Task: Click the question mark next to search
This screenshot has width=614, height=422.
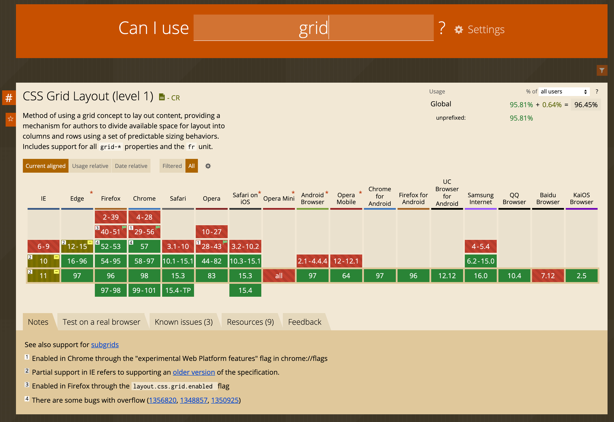Action: click(441, 28)
